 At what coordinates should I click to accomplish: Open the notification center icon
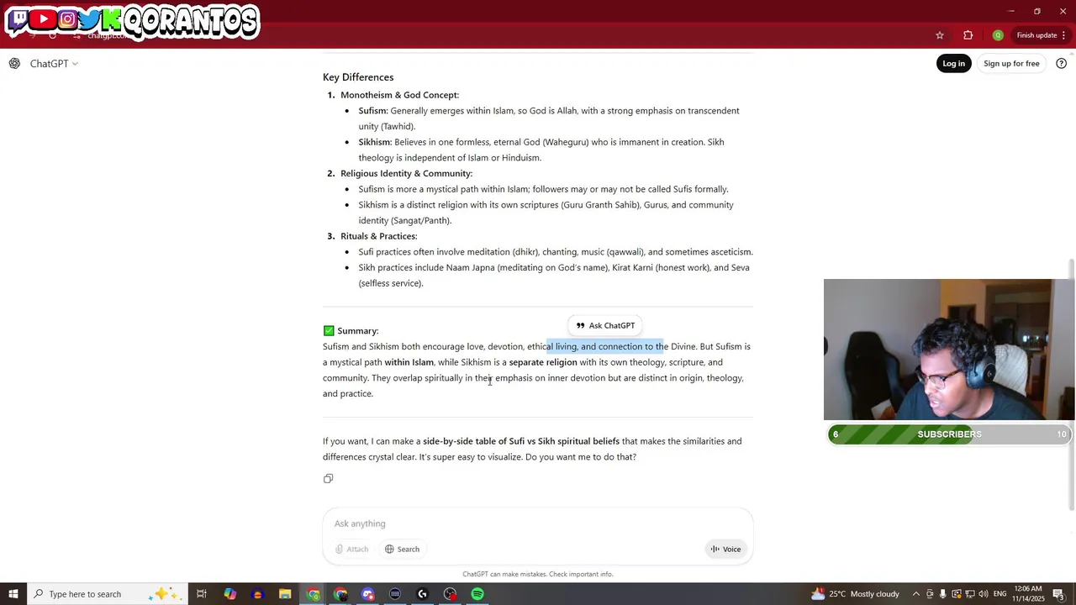point(1058,594)
